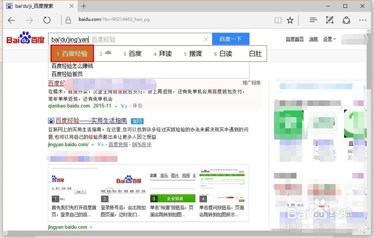Viewport: 374px width, 238px height.
Task: Click the V3 badge in qianbao result
Action: (x=123, y=106)
